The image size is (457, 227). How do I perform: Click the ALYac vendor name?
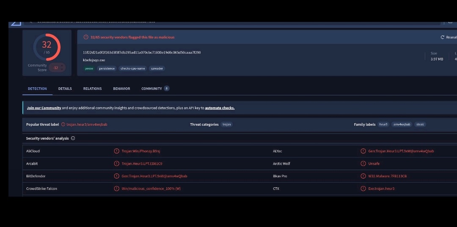pyautogui.click(x=278, y=151)
